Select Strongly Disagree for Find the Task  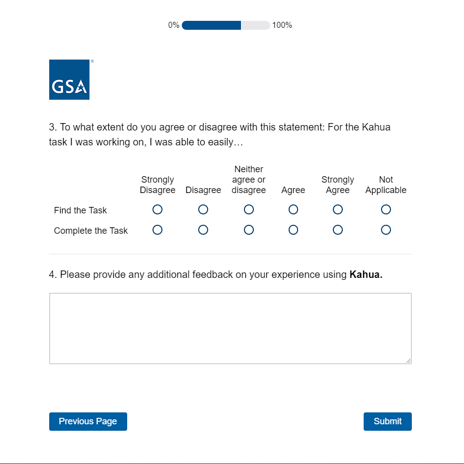coord(157,209)
